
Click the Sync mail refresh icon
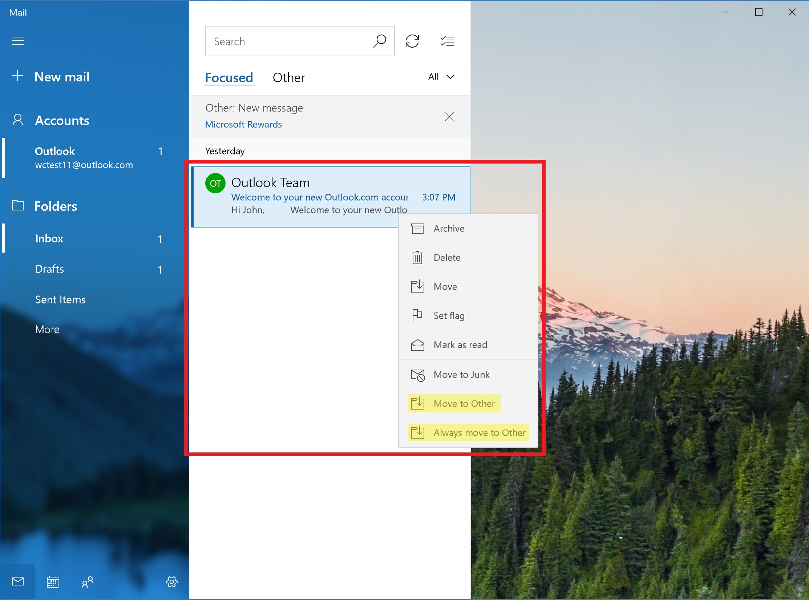(413, 41)
